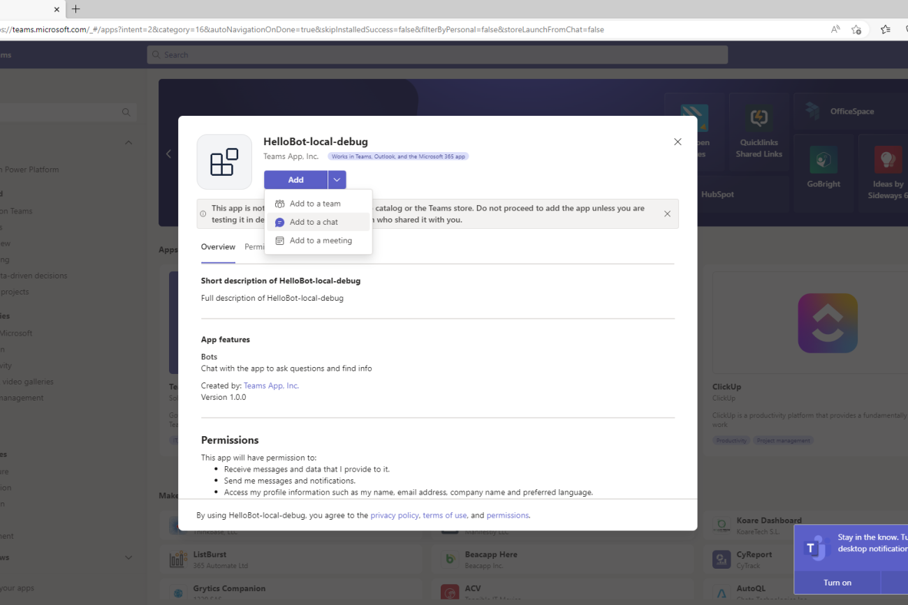The image size is (908, 605).
Task: Open the permissions link in footer
Action: click(508, 516)
